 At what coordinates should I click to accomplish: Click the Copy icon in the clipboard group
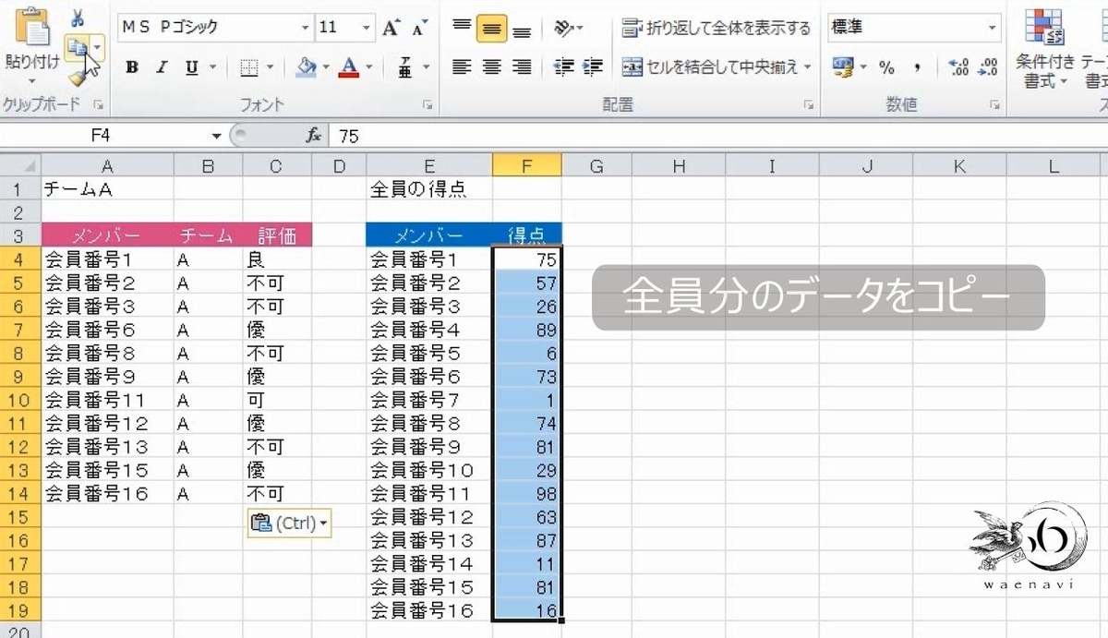[77, 46]
